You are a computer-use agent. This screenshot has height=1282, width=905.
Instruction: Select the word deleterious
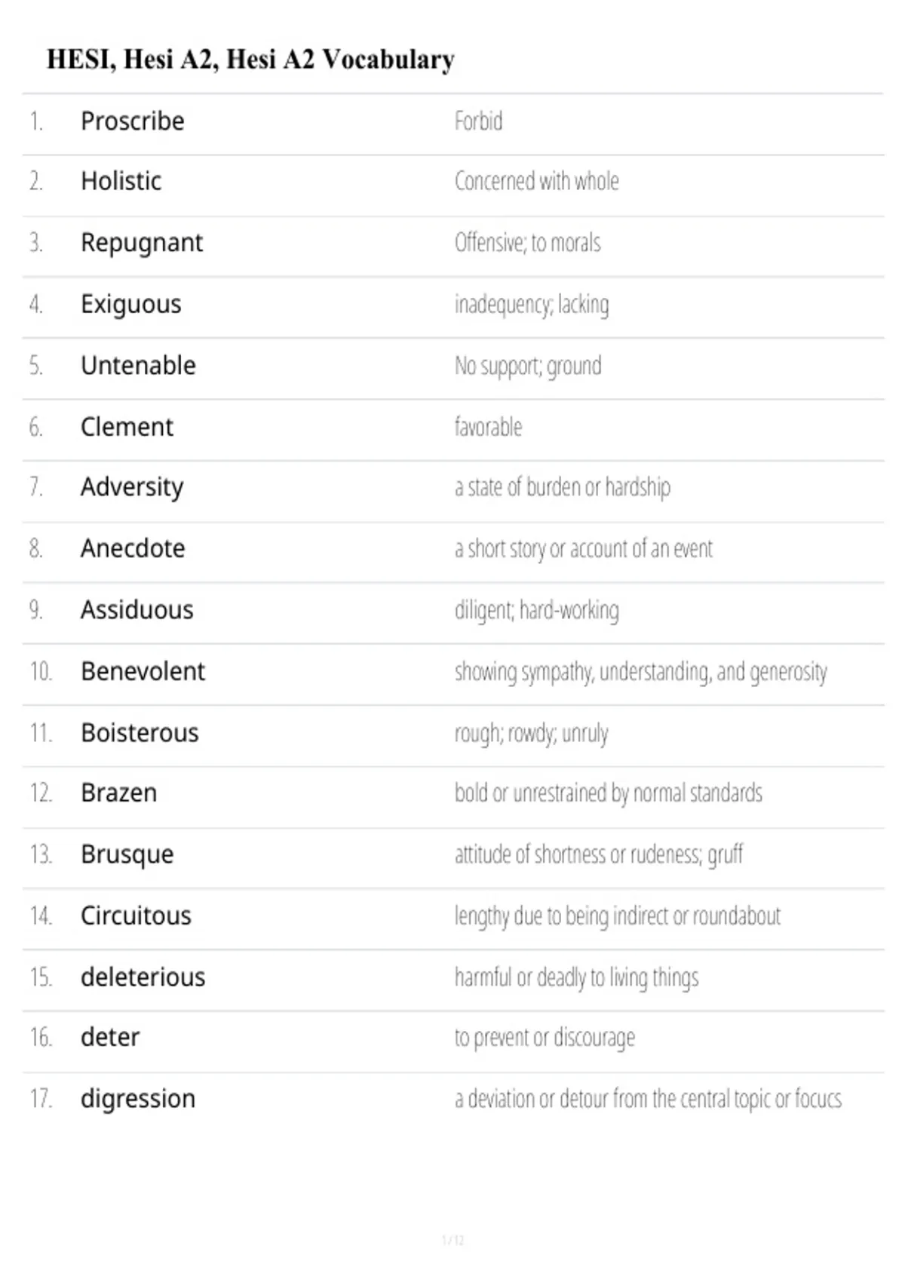[x=143, y=977]
